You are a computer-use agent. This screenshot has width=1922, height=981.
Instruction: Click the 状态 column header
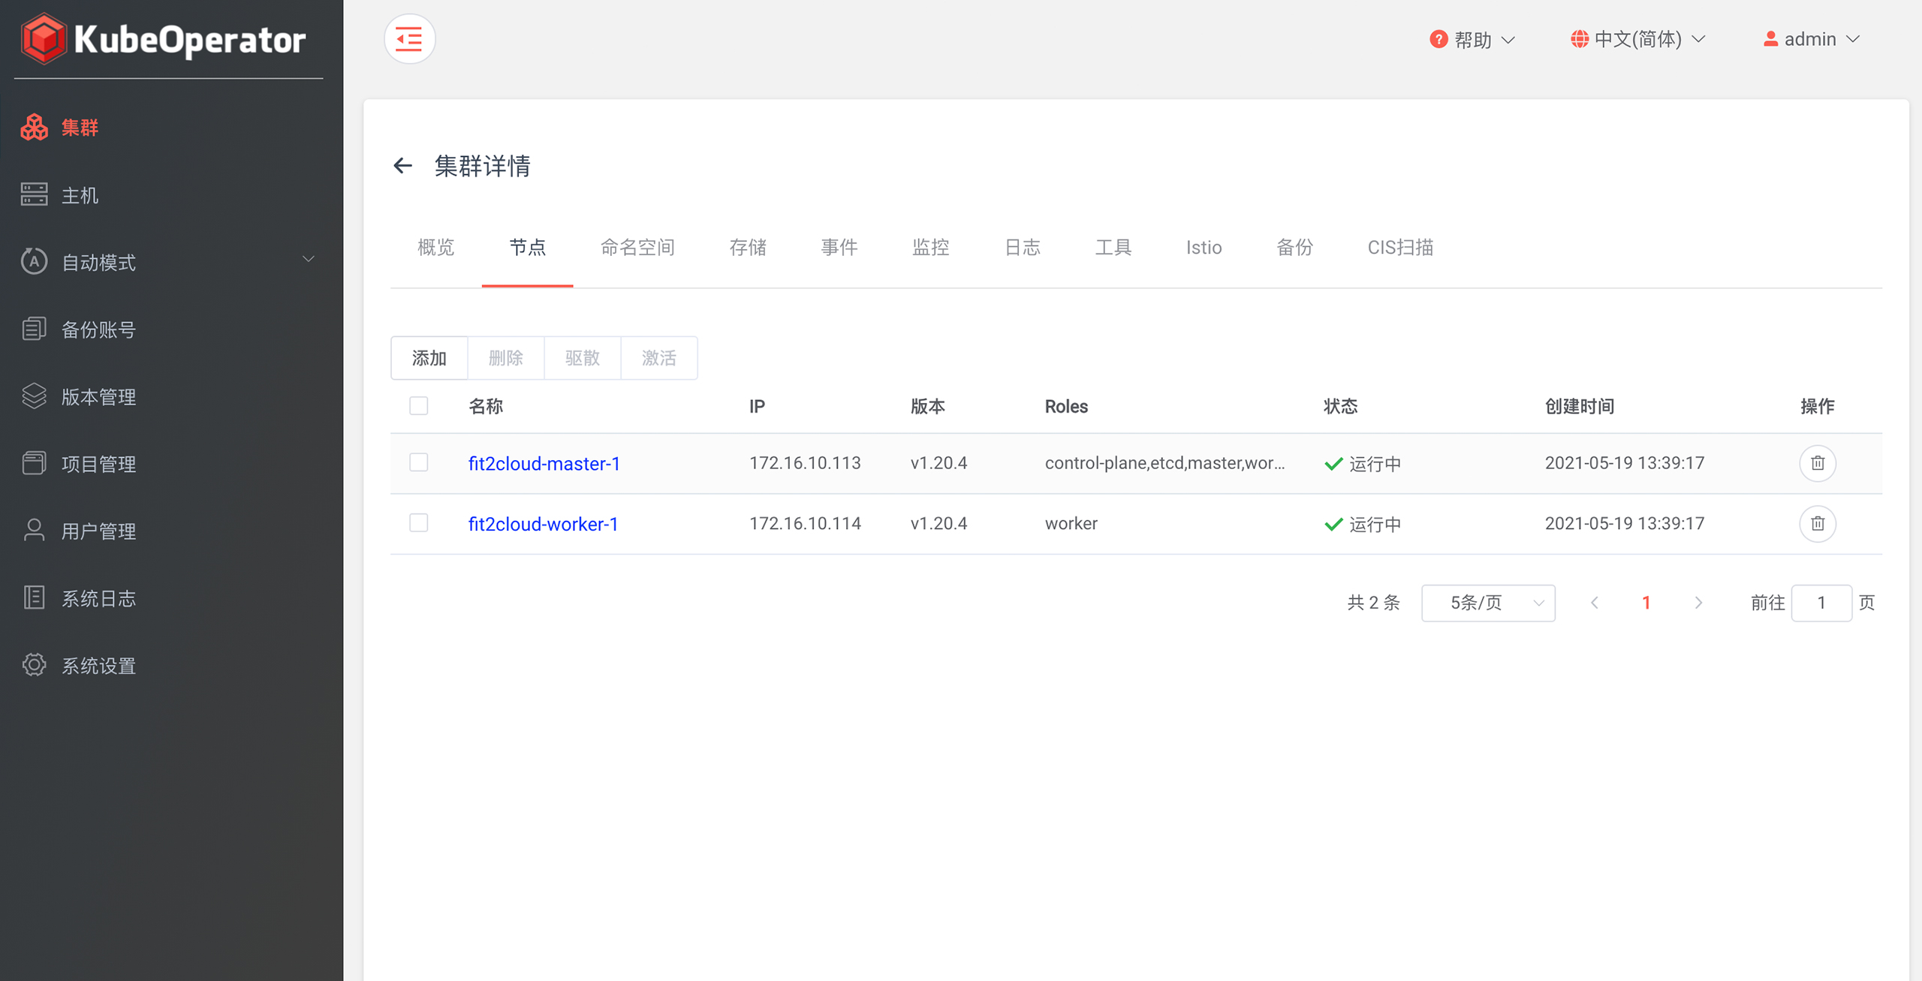click(x=1340, y=406)
